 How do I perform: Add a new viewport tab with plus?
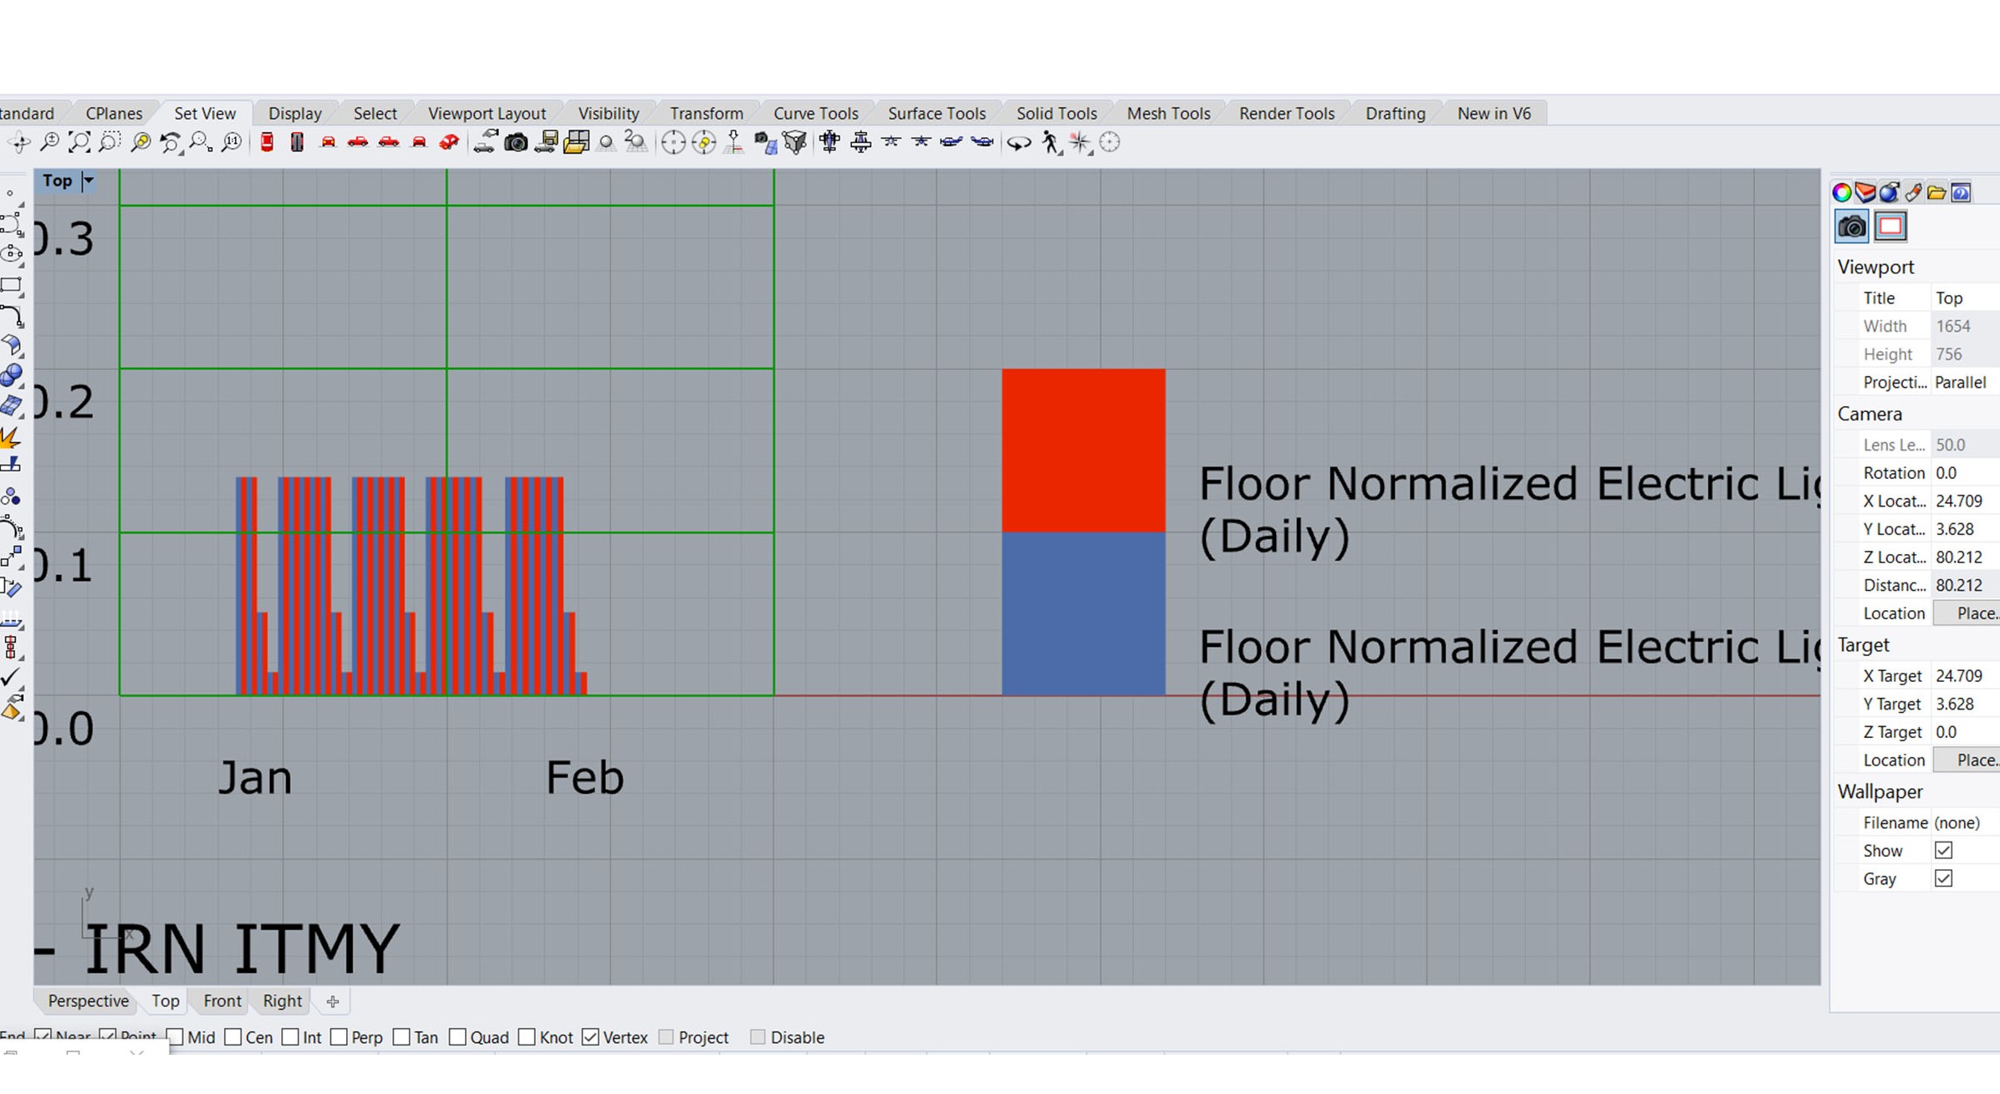(x=333, y=1001)
